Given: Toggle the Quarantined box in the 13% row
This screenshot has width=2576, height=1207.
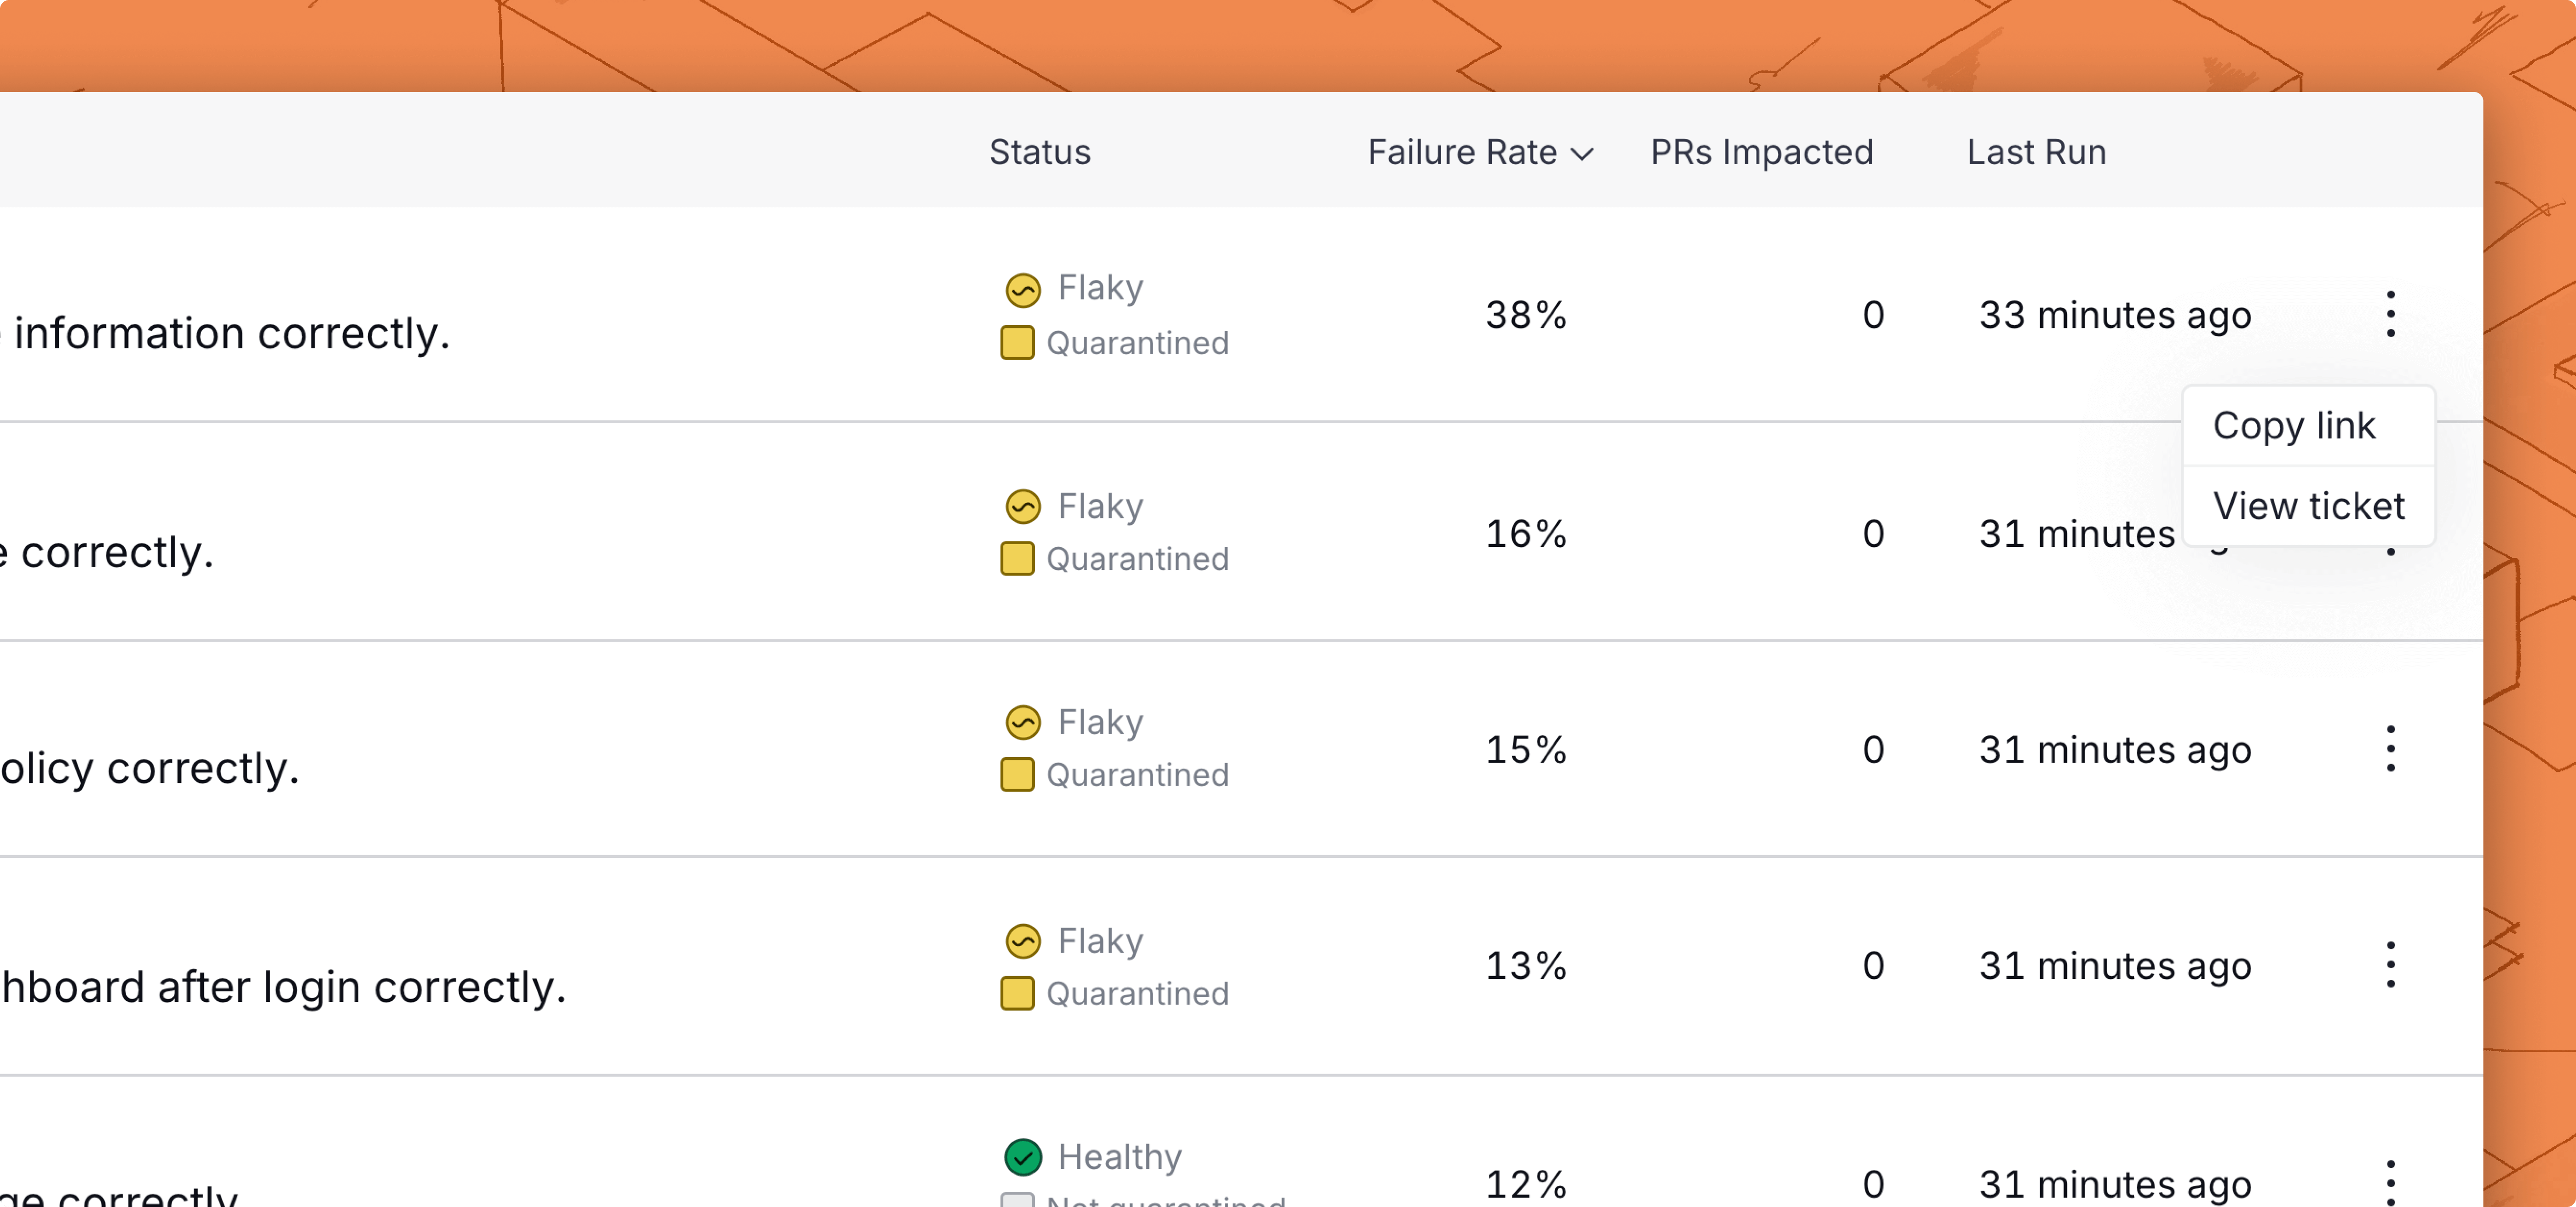Looking at the screenshot, I should [1017, 994].
